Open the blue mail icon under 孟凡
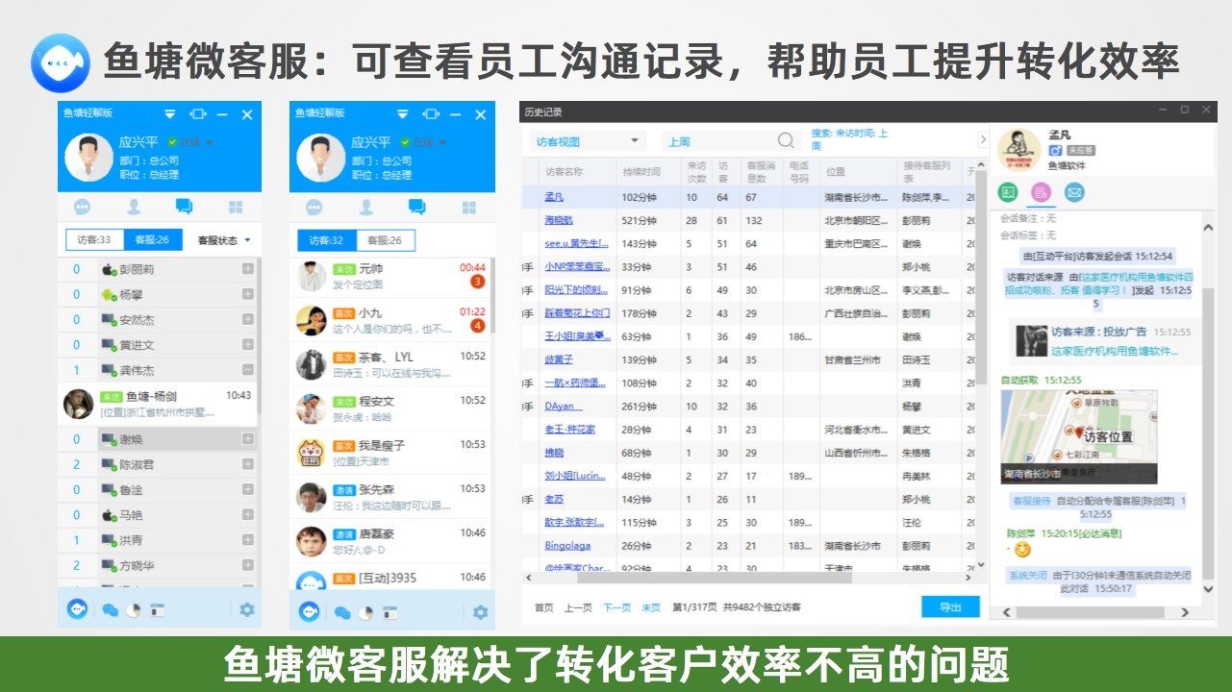This screenshot has width=1232, height=692. 1073,192
